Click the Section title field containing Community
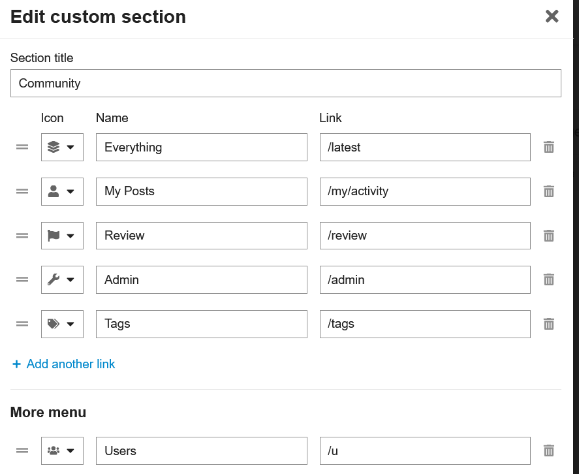579x474 pixels. point(285,83)
